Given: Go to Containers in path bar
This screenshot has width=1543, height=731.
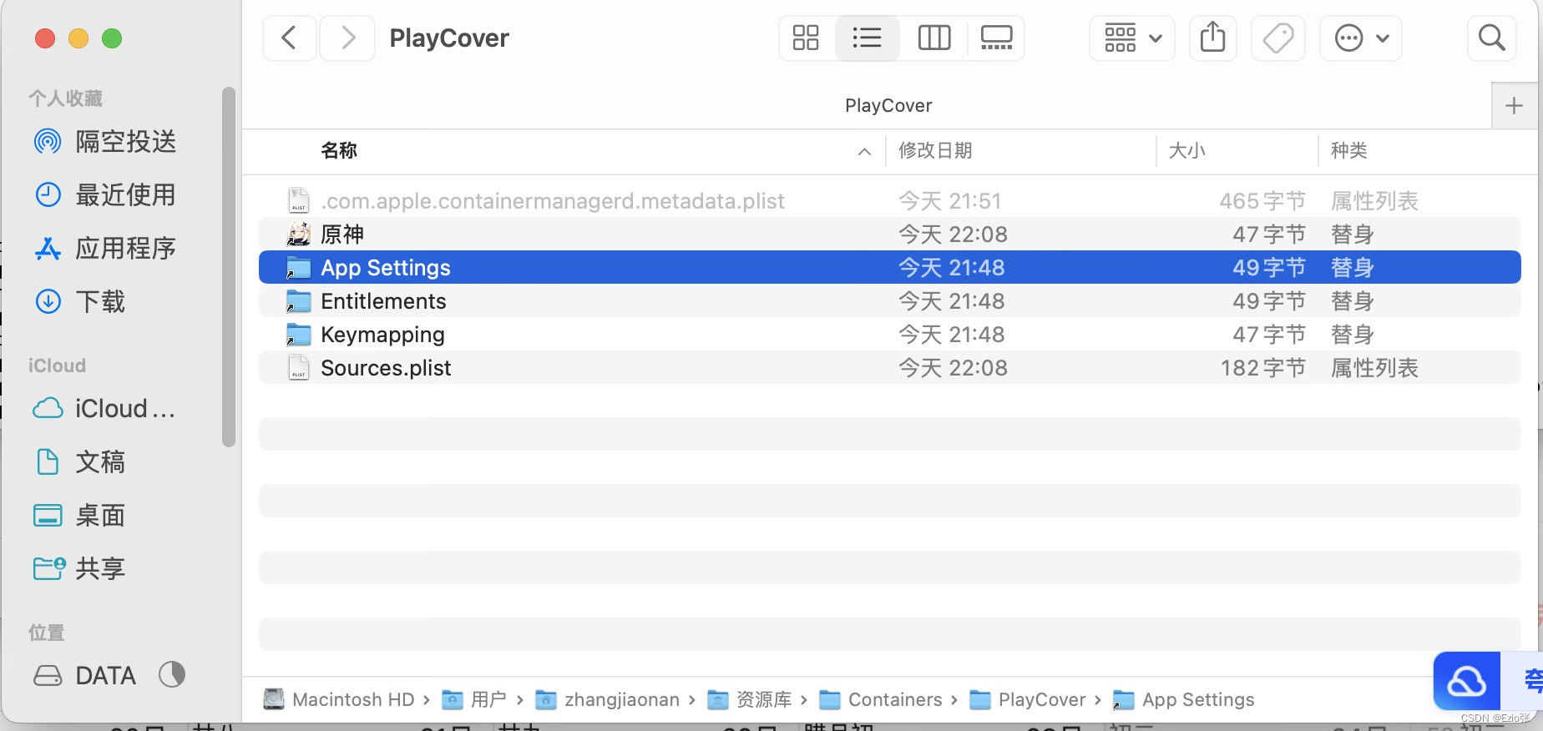Looking at the screenshot, I should (x=881, y=699).
